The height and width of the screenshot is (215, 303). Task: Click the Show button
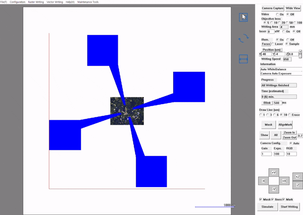(x=264, y=135)
